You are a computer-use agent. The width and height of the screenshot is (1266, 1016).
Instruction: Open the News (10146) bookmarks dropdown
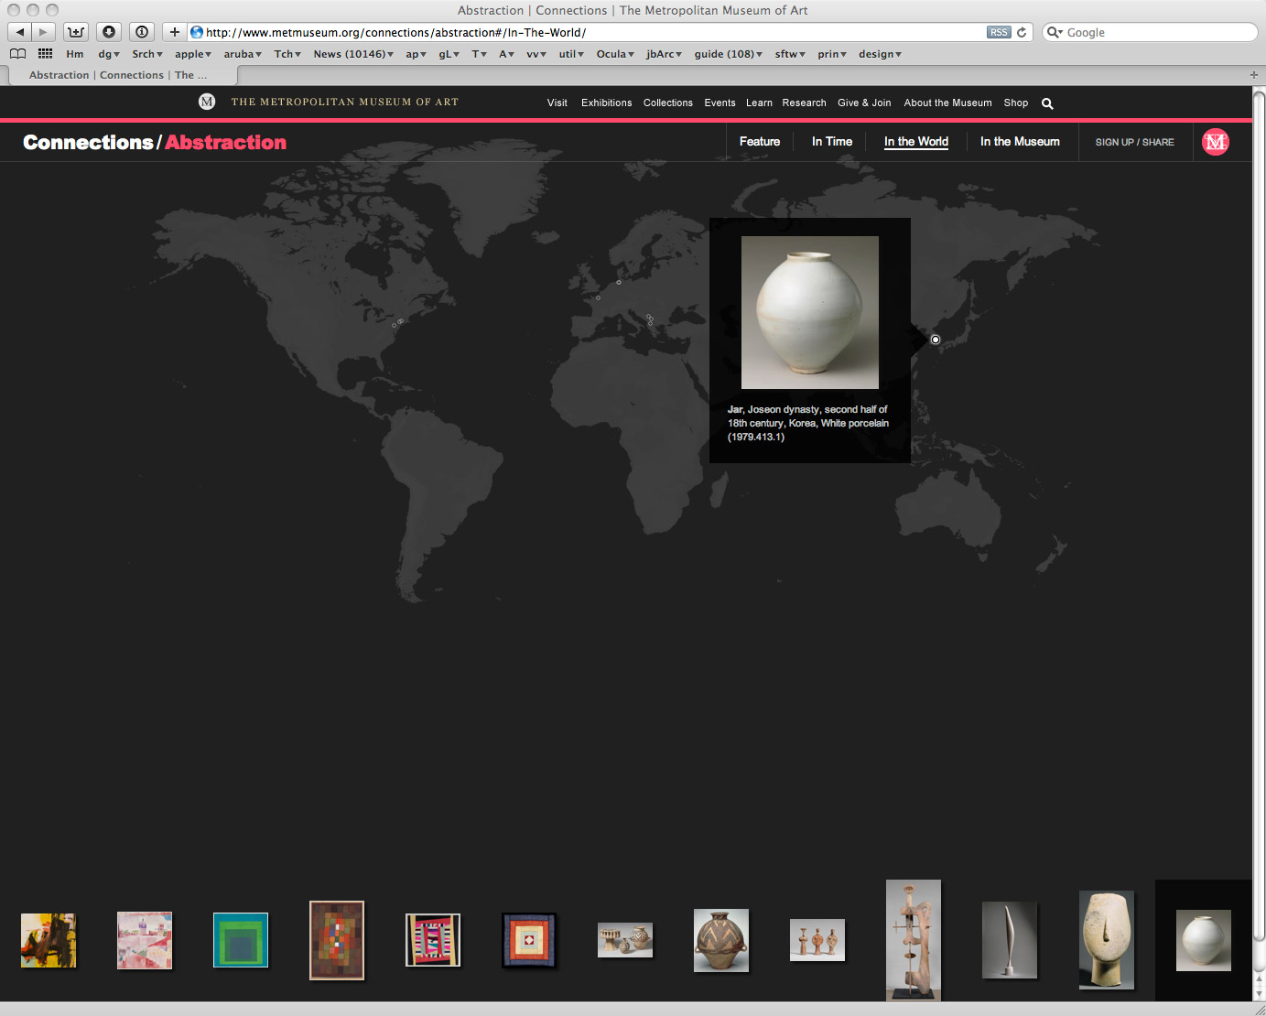[353, 54]
